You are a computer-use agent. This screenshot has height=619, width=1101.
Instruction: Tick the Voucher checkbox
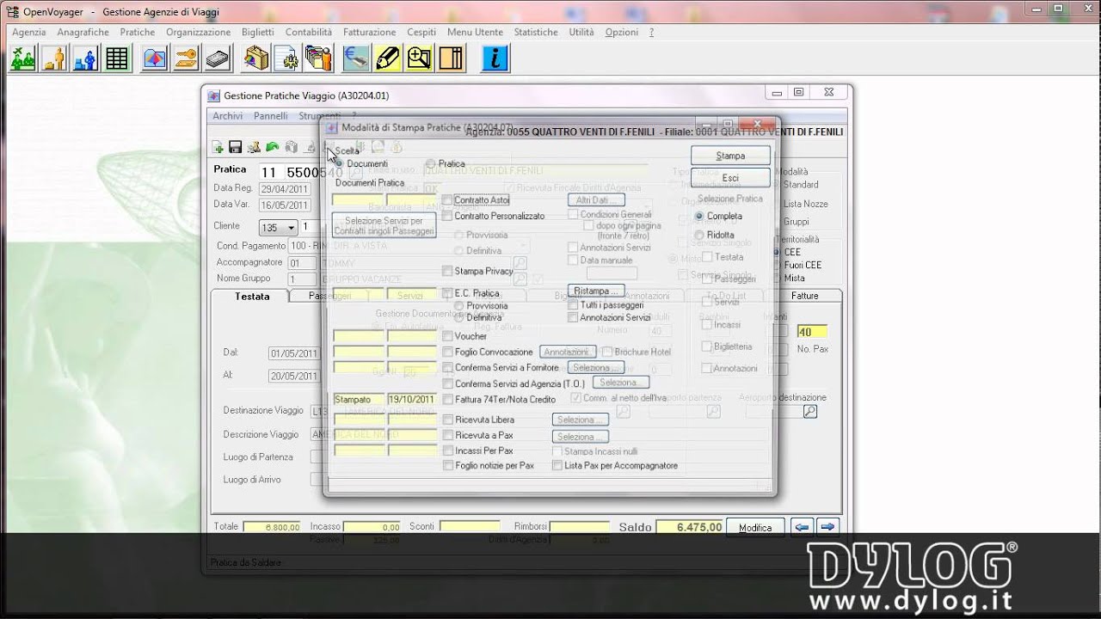[x=447, y=336]
